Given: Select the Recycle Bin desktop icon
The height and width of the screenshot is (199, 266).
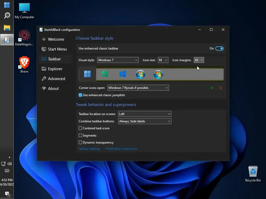Looking at the screenshot, I should [253, 174].
